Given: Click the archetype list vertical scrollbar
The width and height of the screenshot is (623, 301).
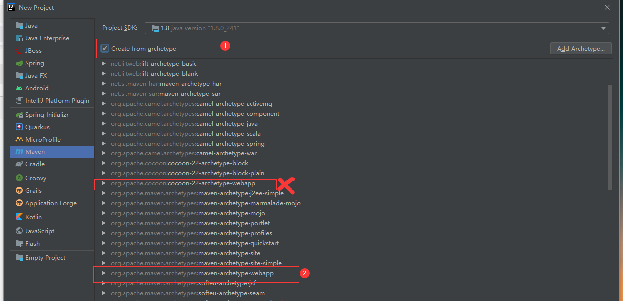Looking at the screenshot, I should pos(610,137).
